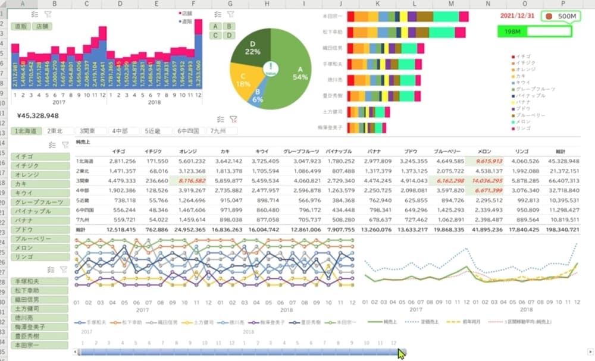Filter fruit slicer by バナナ
This screenshot has height=361, width=595.
pos(40,220)
